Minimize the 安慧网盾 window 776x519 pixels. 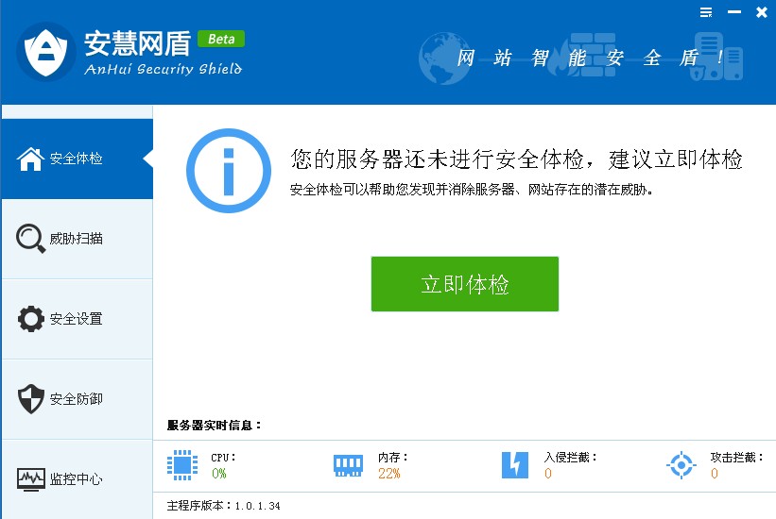click(734, 12)
